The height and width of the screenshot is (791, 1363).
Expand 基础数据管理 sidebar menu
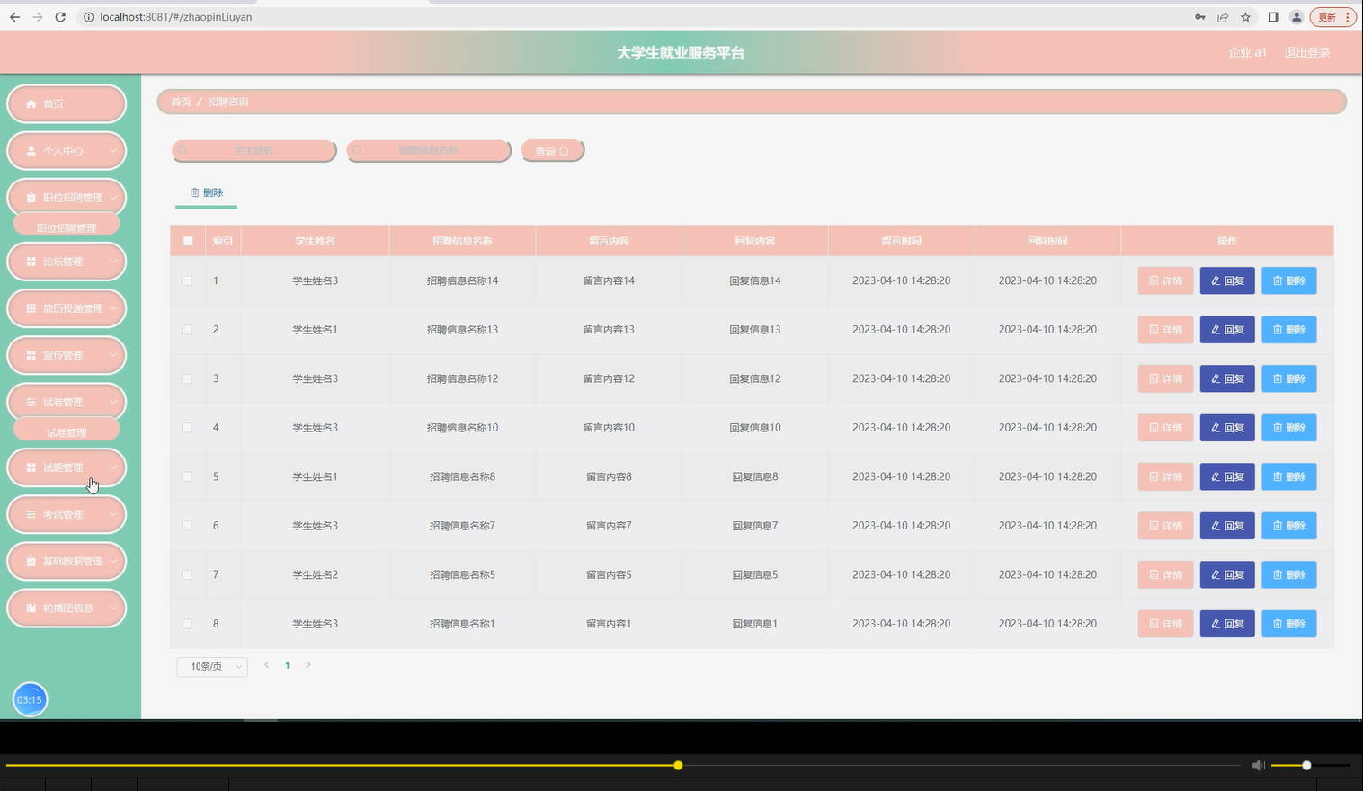pos(67,561)
